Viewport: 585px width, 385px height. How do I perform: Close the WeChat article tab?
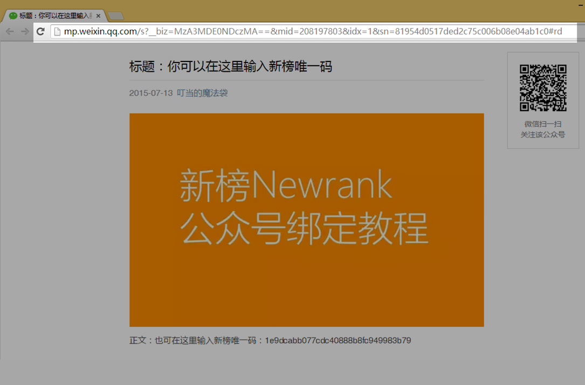click(98, 16)
